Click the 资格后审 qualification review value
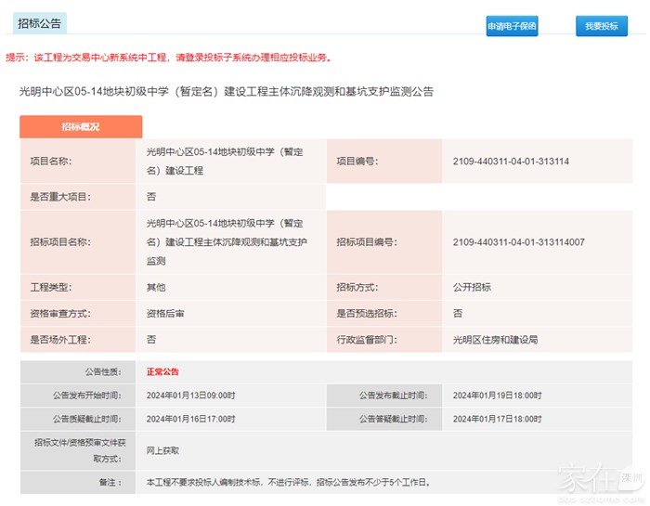Screen dimensions: 650x506 (165, 314)
